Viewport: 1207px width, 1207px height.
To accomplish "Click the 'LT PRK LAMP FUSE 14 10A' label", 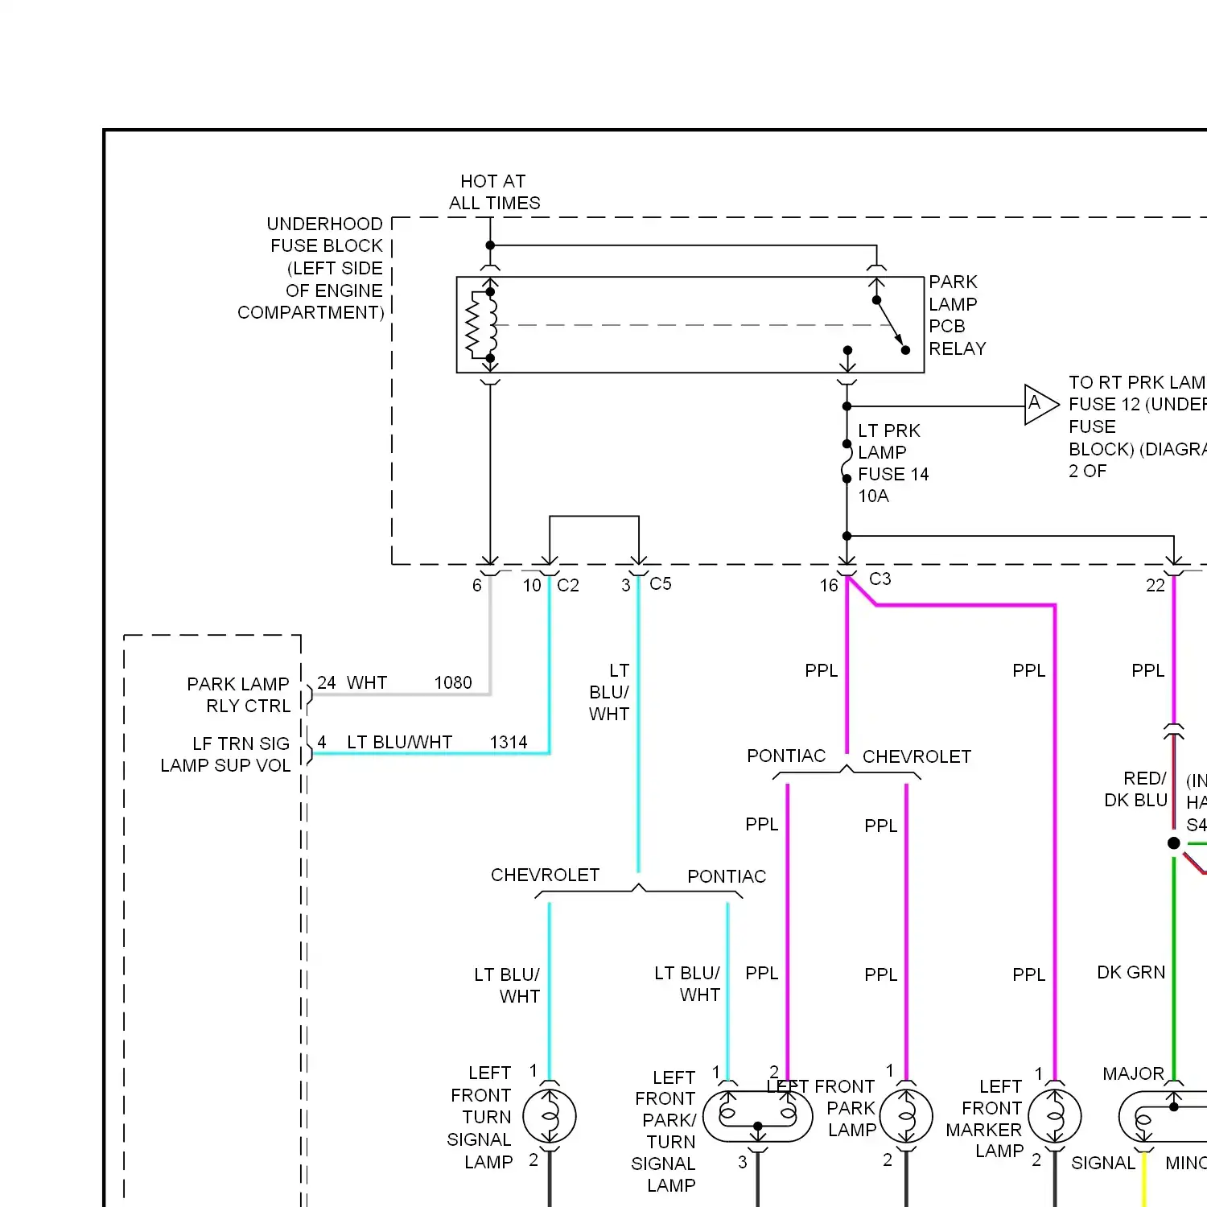I will click(892, 463).
